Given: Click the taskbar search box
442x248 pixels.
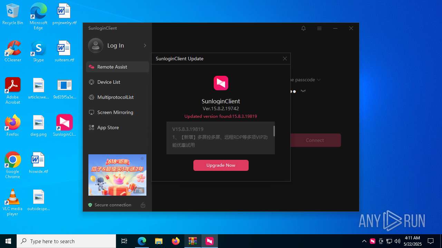Looking at the screenshot, I should 66,241.
